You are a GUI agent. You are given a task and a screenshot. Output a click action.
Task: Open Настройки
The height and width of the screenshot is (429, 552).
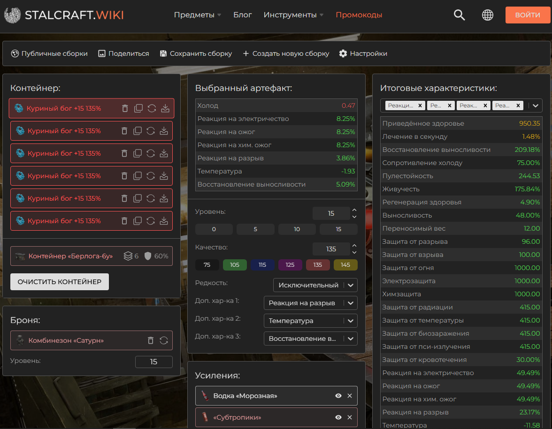[363, 53]
